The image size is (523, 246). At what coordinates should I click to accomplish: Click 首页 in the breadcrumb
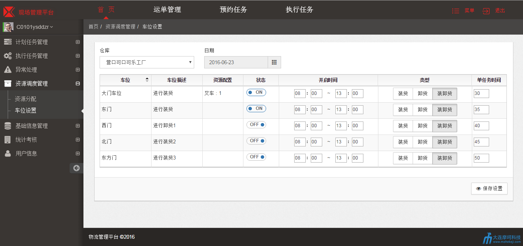pos(93,27)
